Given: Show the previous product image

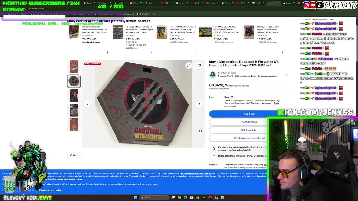Looking at the screenshot, I should tap(87, 104).
